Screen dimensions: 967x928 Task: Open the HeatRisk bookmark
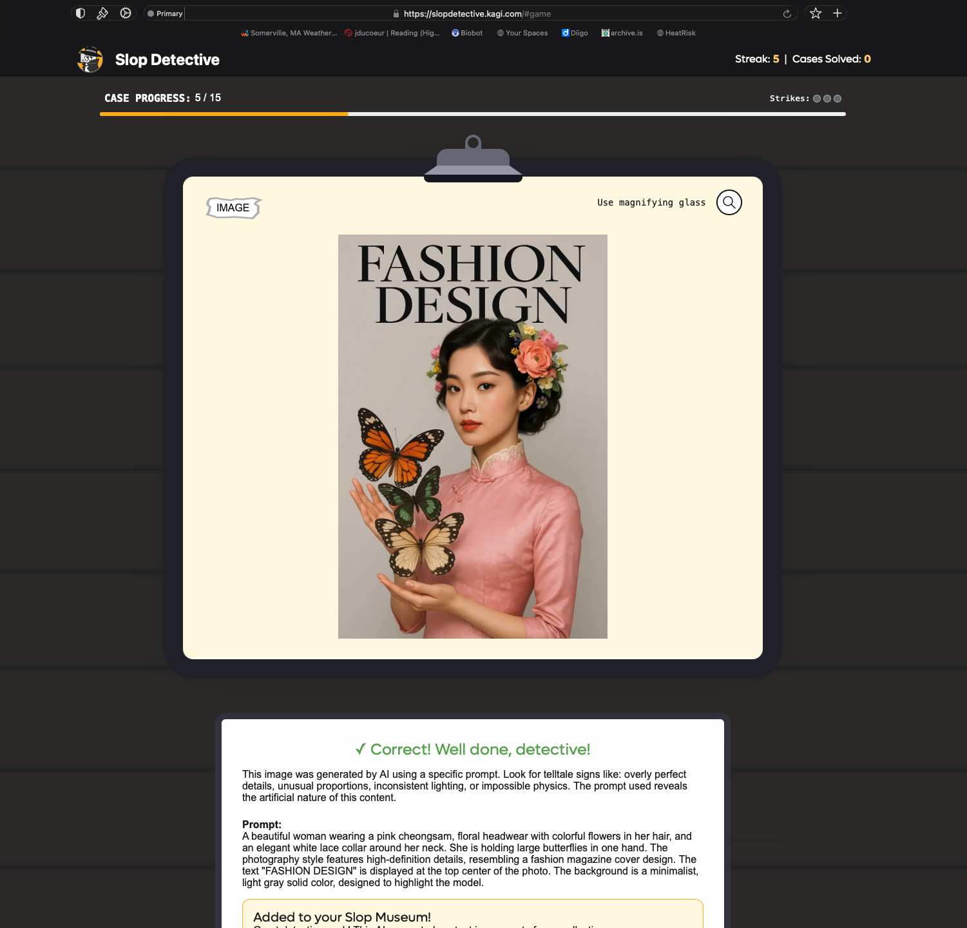676,33
